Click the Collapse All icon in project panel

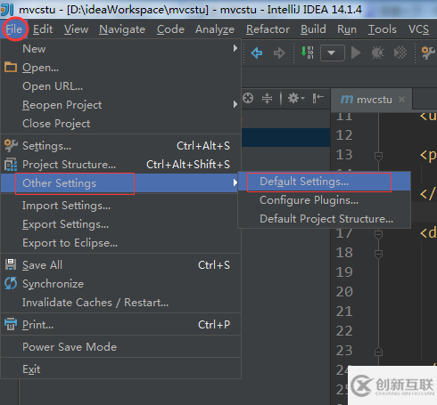point(267,98)
